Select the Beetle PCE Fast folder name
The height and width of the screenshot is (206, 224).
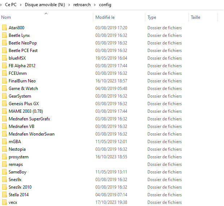pos(23,51)
